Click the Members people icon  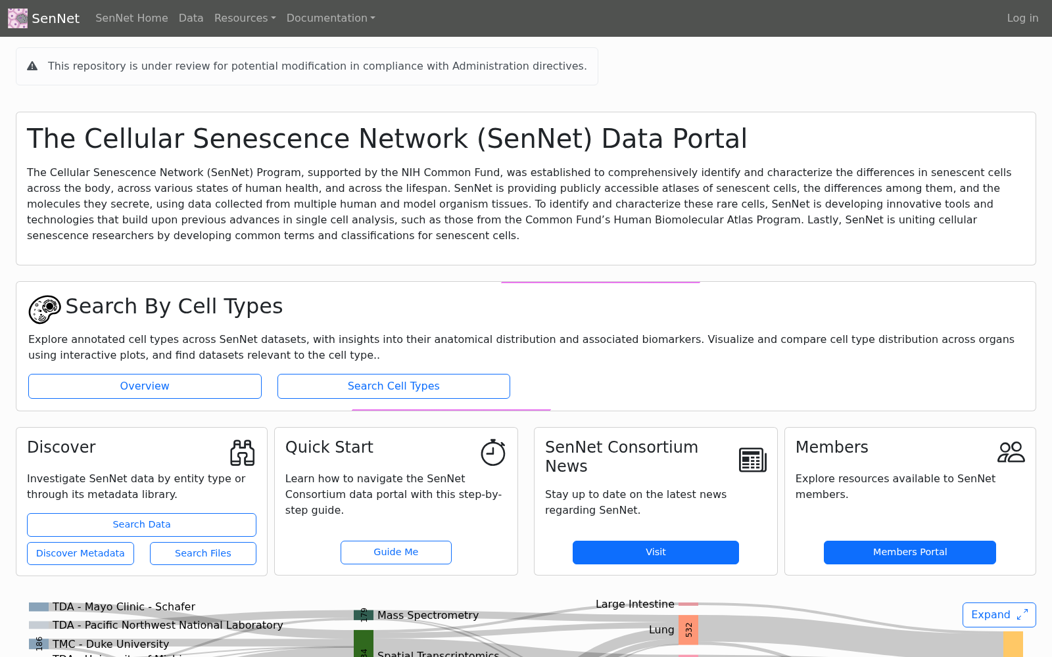click(1011, 452)
